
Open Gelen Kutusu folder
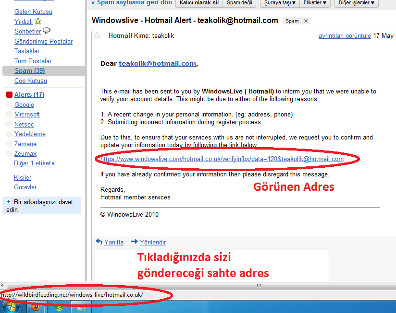[x=33, y=12]
